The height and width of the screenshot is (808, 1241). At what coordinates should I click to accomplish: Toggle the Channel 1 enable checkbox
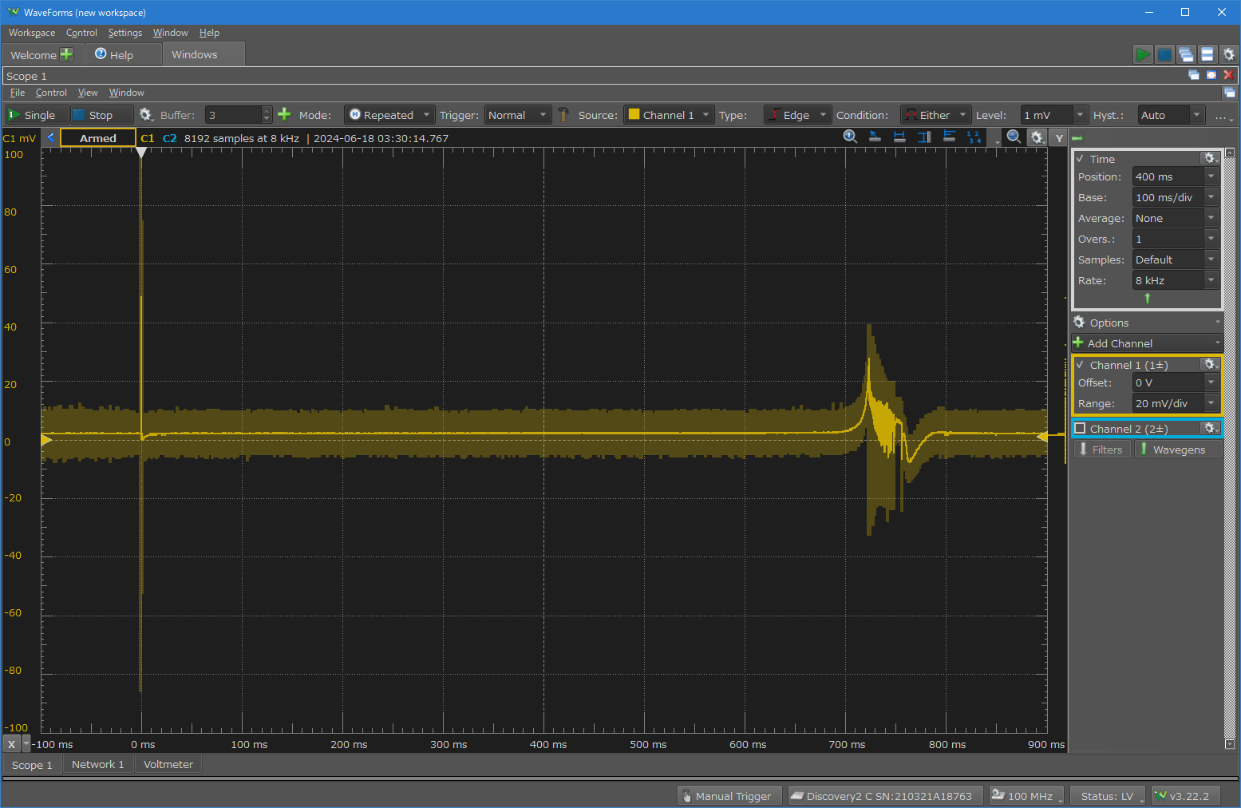[1080, 364]
